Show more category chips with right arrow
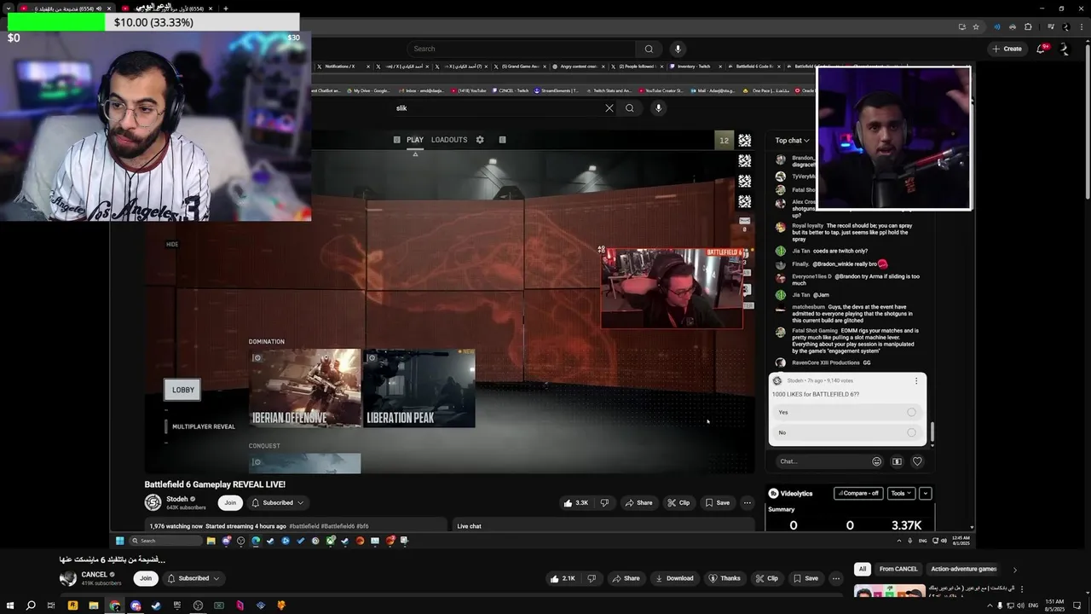1091x614 pixels. tap(1014, 570)
